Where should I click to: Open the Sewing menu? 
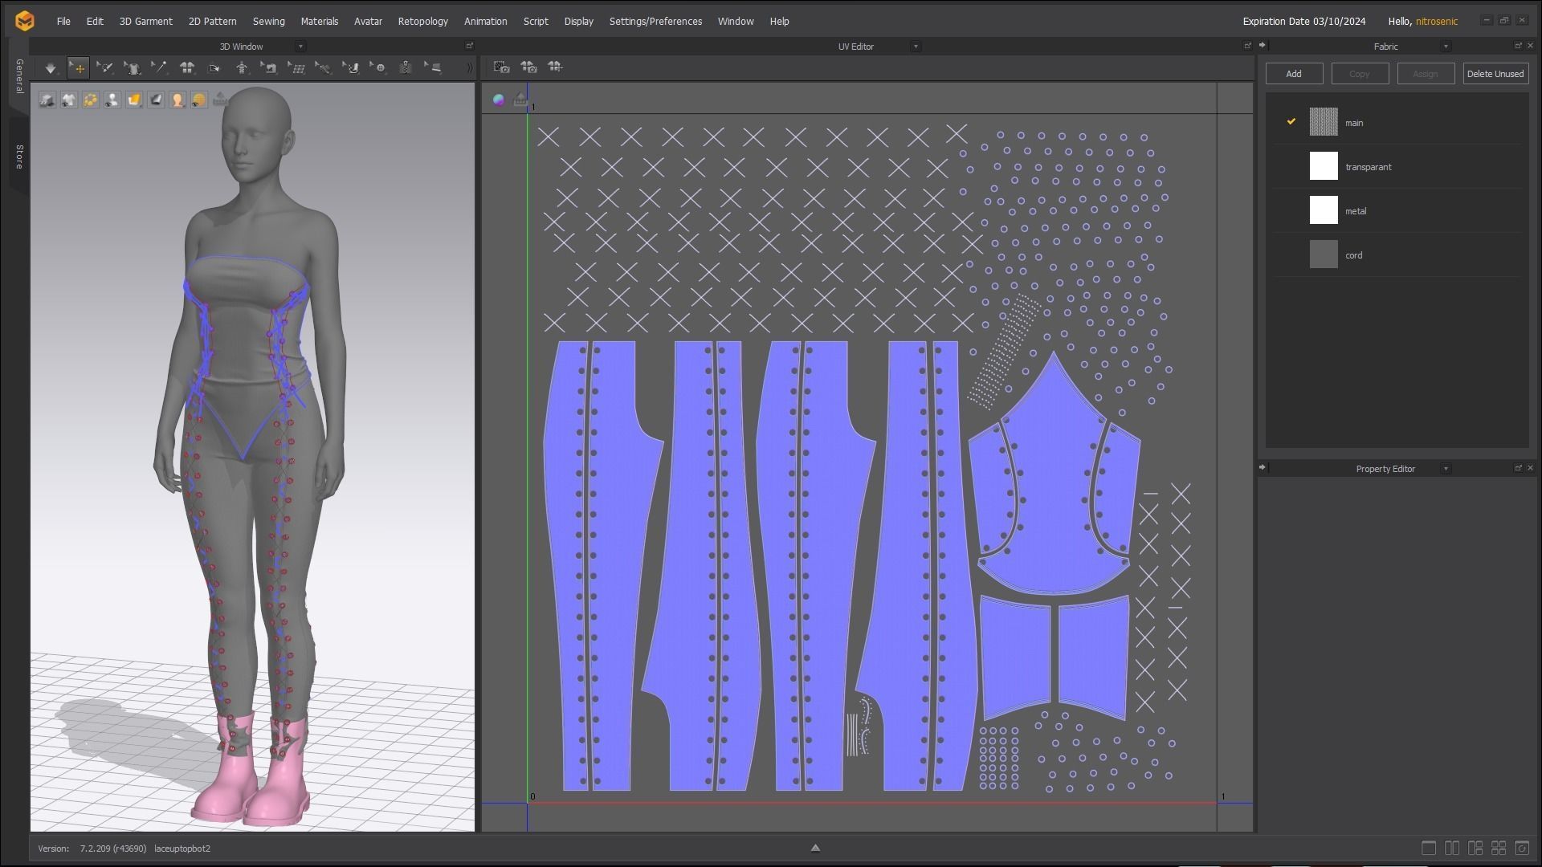[268, 22]
